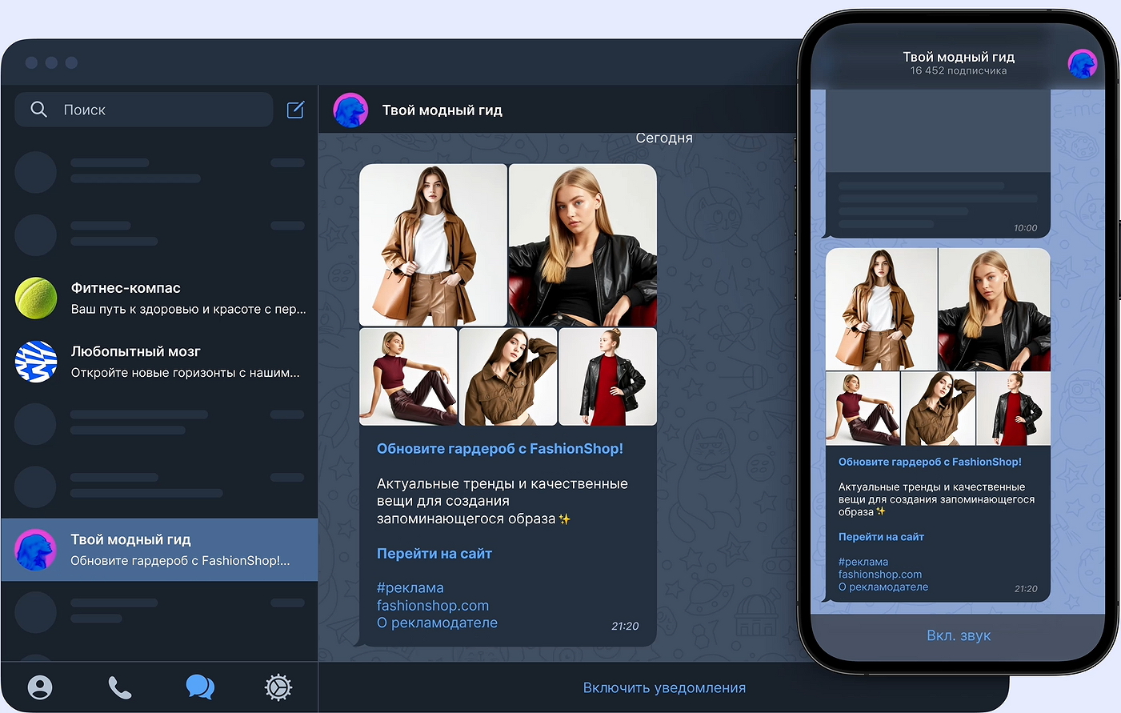
Task: Click О рекламодателе link in desktop post
Action: [437, 623]
